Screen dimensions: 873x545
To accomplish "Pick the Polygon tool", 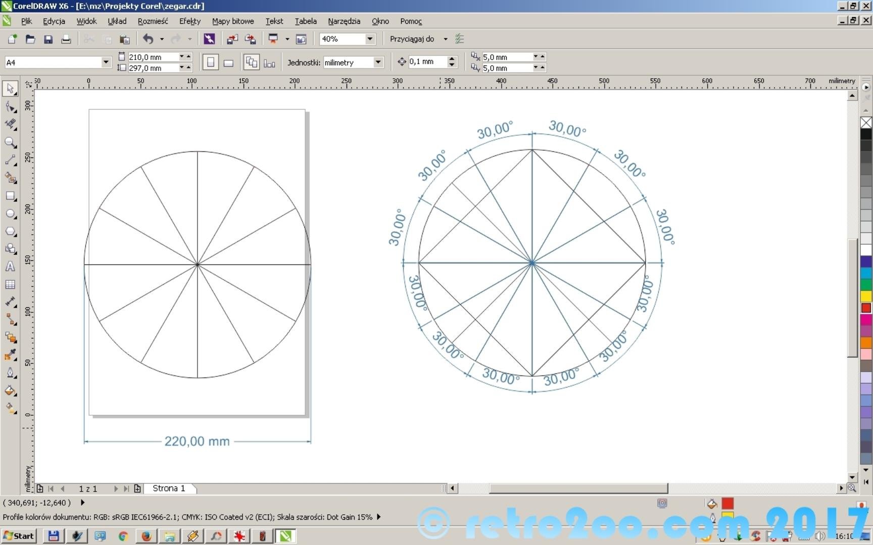I will (10, 232).
